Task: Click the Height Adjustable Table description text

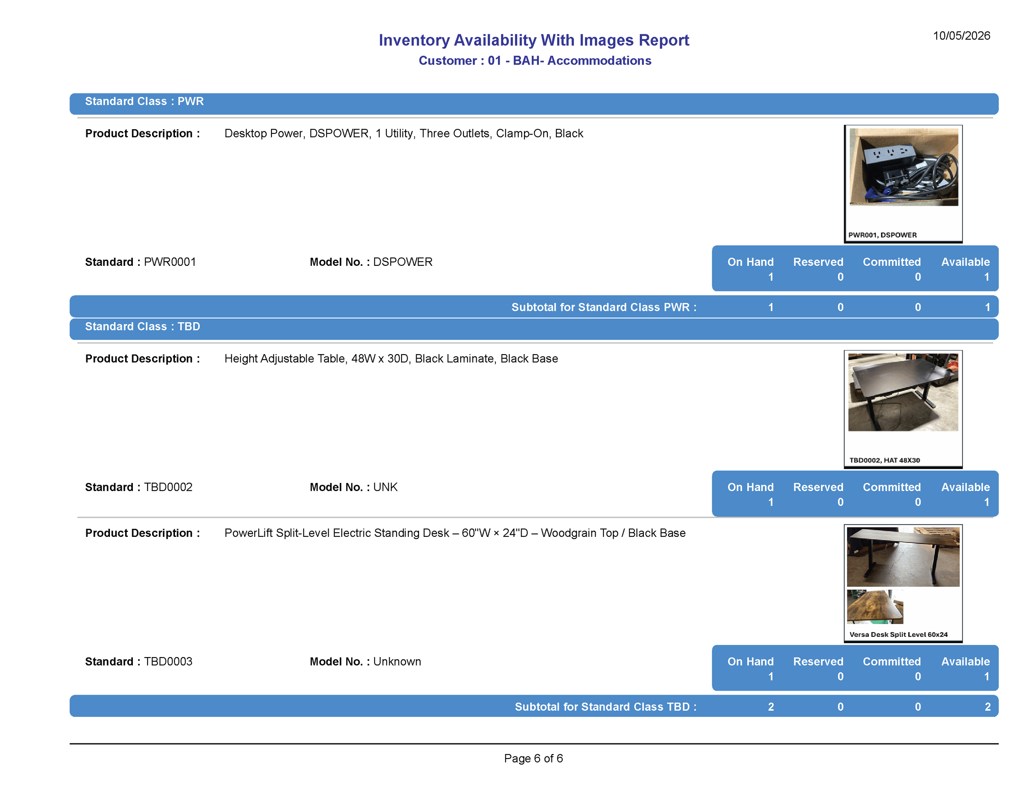Action: [391, 359]
